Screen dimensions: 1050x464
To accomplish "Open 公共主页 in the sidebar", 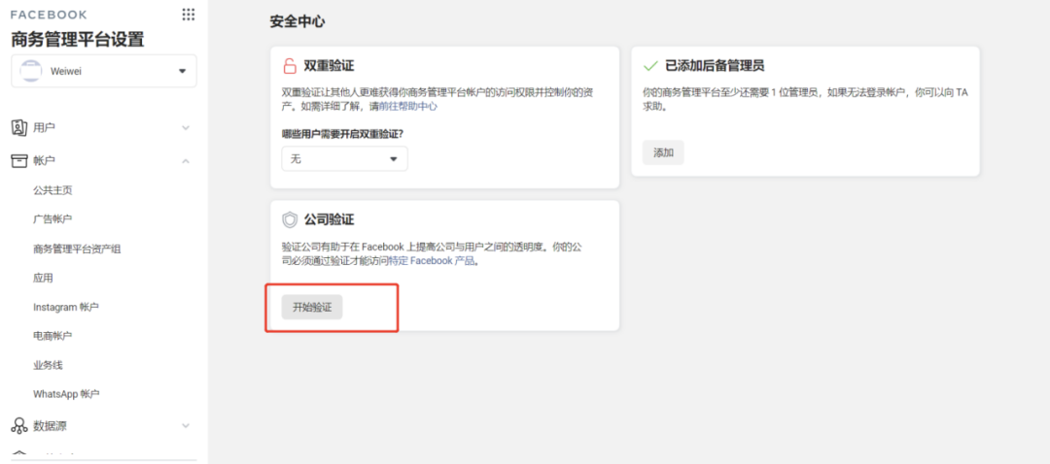I will point(52,190).
